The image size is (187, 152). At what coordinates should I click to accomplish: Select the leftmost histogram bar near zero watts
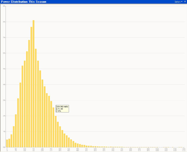point(7,143)
